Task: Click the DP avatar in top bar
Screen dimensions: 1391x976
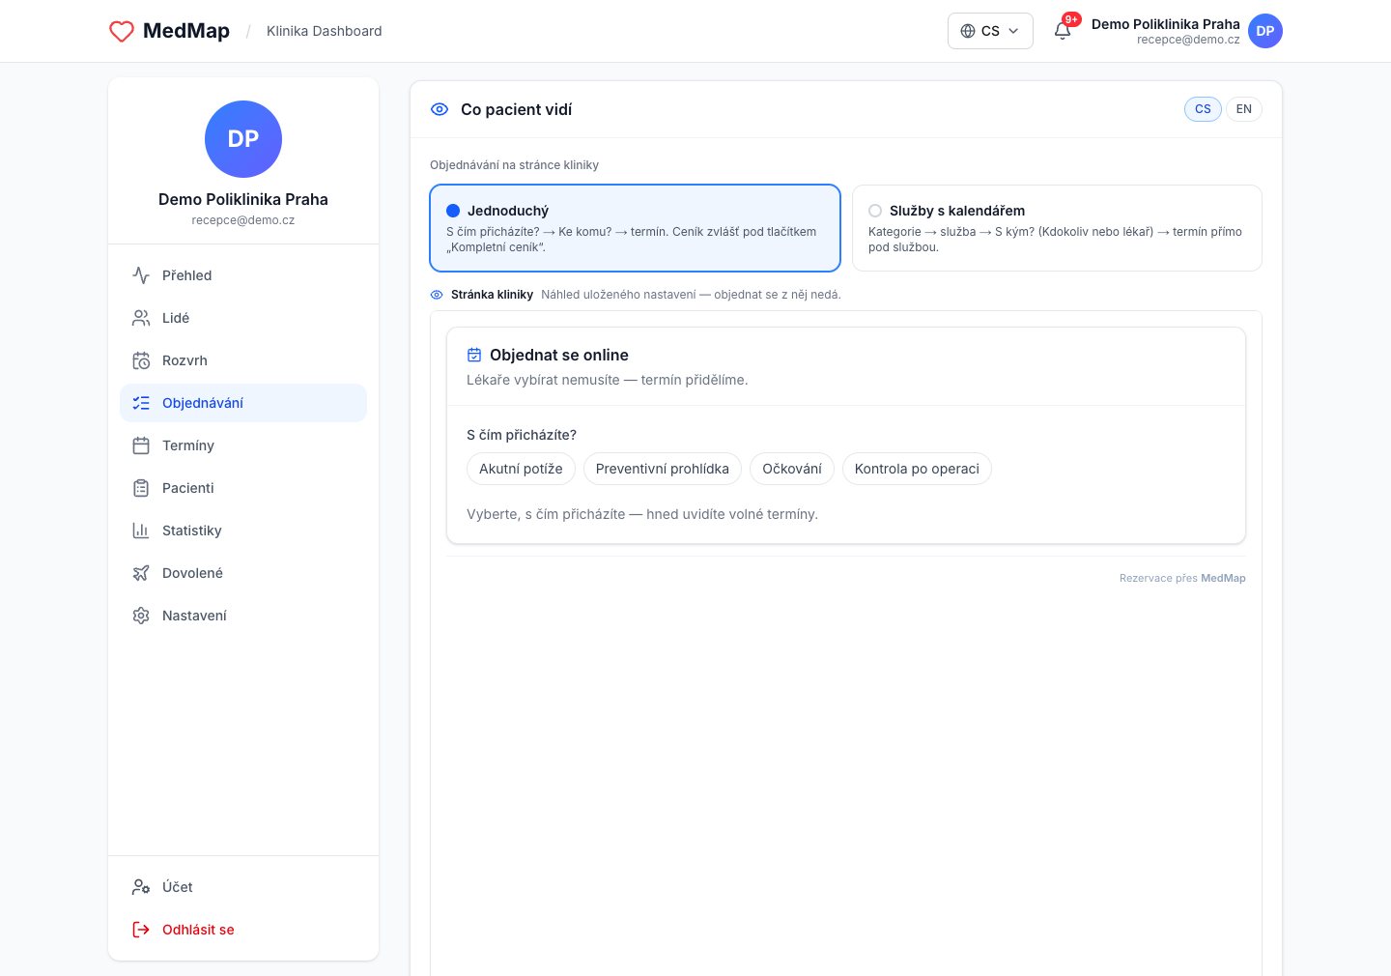Action: point(1265,31)
